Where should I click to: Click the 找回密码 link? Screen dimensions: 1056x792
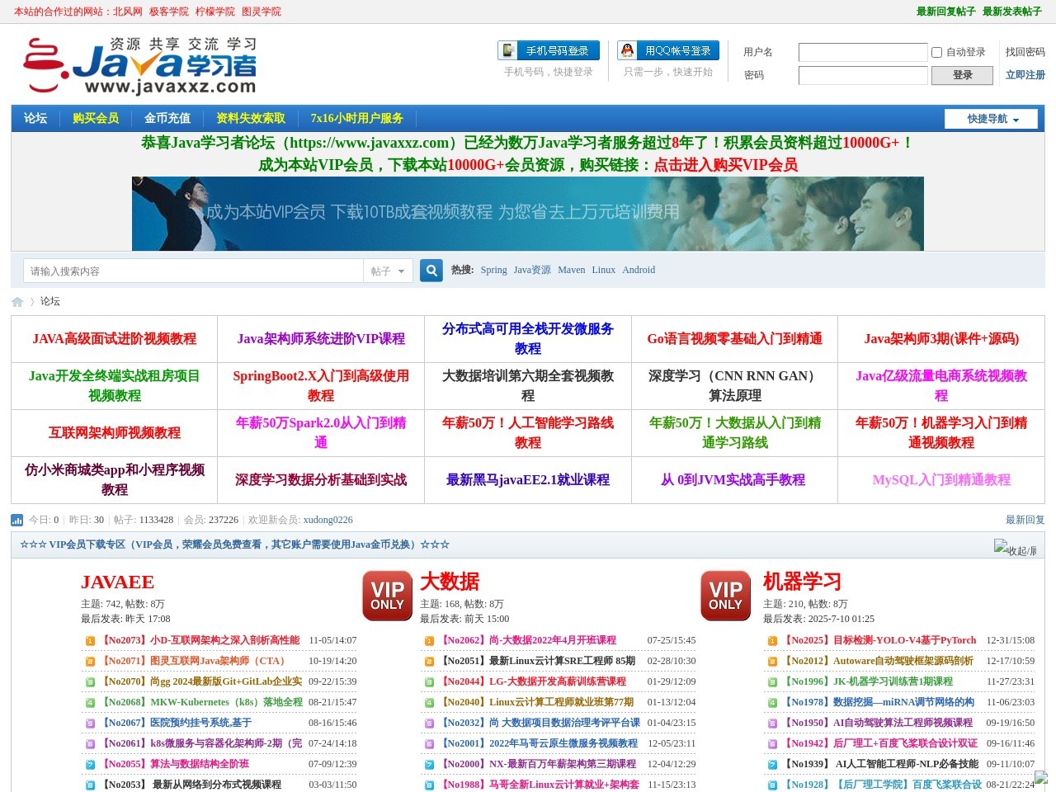pos(1025,52)
